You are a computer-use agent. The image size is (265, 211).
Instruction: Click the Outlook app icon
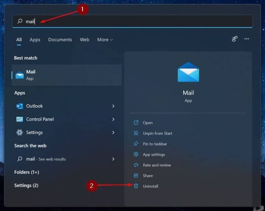(x=20, y=106)
